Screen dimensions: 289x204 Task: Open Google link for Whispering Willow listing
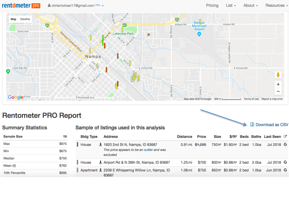coord(285,170)
